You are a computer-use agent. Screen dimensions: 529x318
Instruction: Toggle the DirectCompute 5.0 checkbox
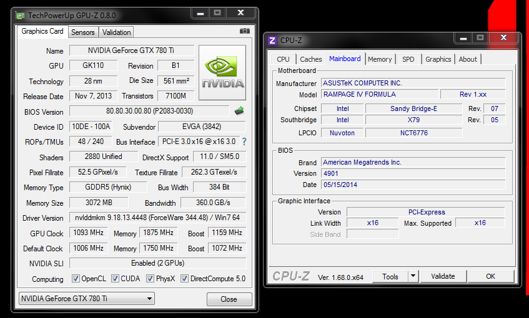184,279
